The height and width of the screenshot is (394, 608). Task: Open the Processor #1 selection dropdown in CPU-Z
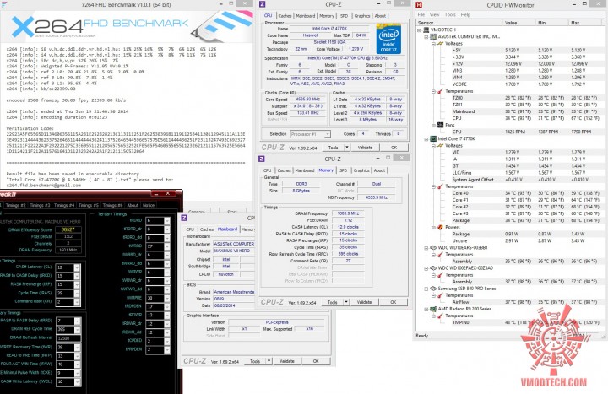328,134
